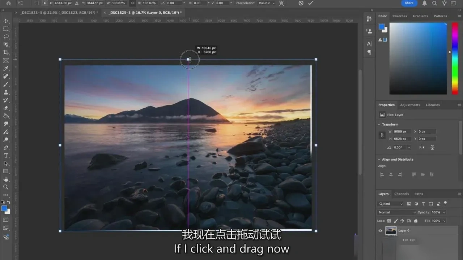Select the Move tool

pos(6,21)
